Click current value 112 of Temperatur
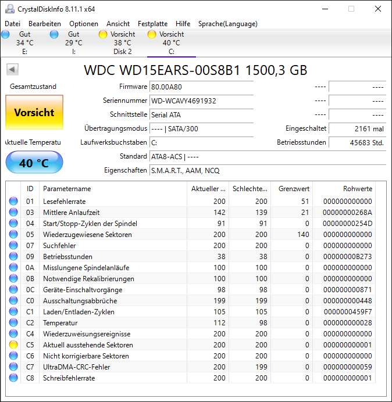The image size is (392, 402). 219,323
